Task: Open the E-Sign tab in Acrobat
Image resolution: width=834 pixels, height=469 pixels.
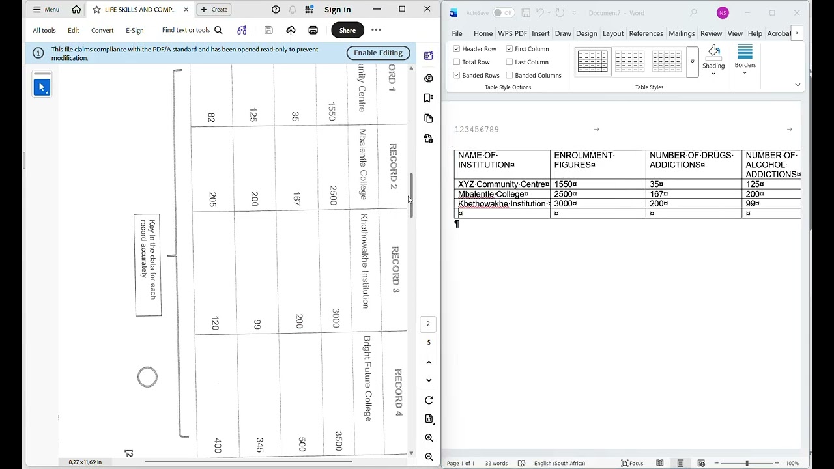Action: tap(135, 30)
